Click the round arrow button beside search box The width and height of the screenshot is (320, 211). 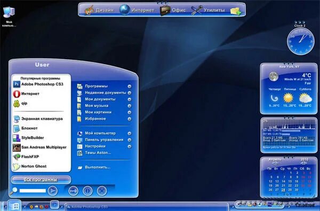[53, 191]
